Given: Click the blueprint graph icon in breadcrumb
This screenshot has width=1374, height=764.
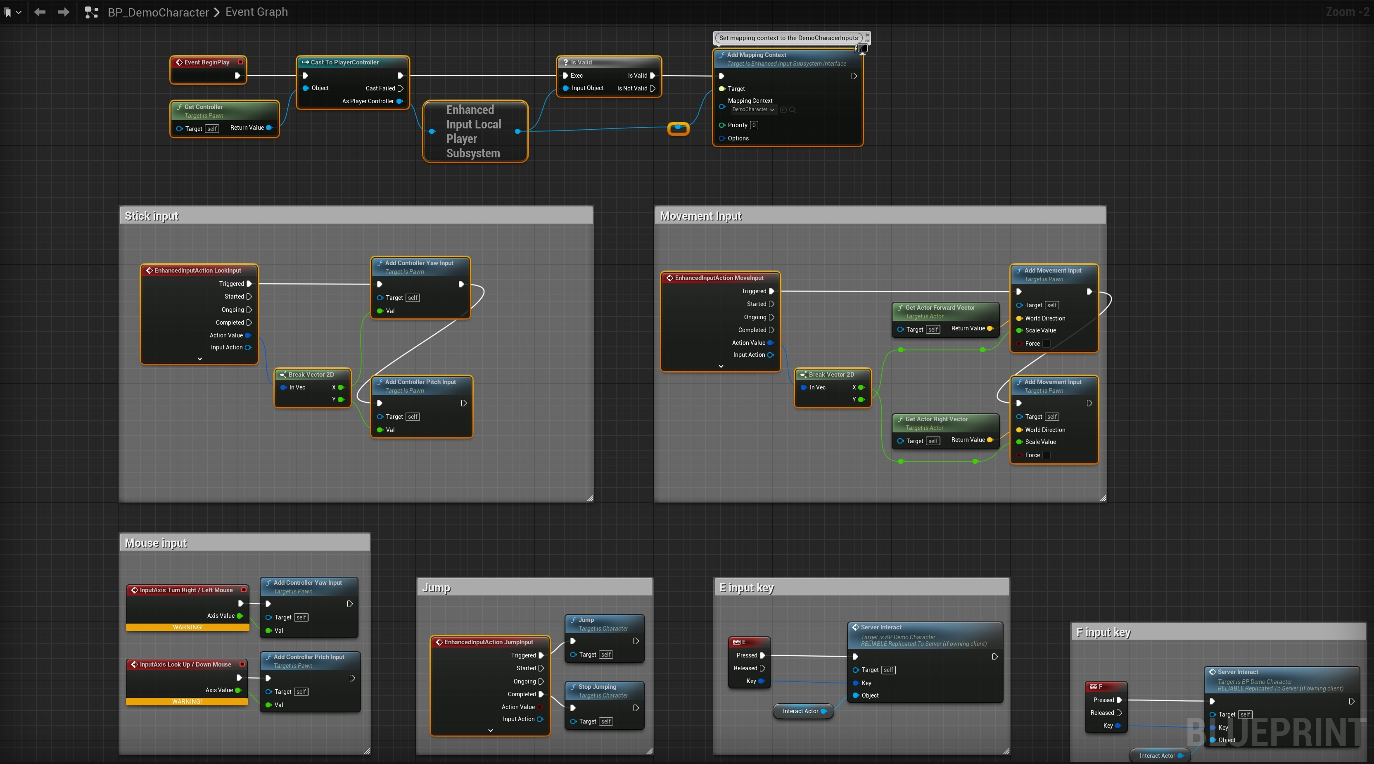Looking at the screenshot, I should click(x=92, y=12).
